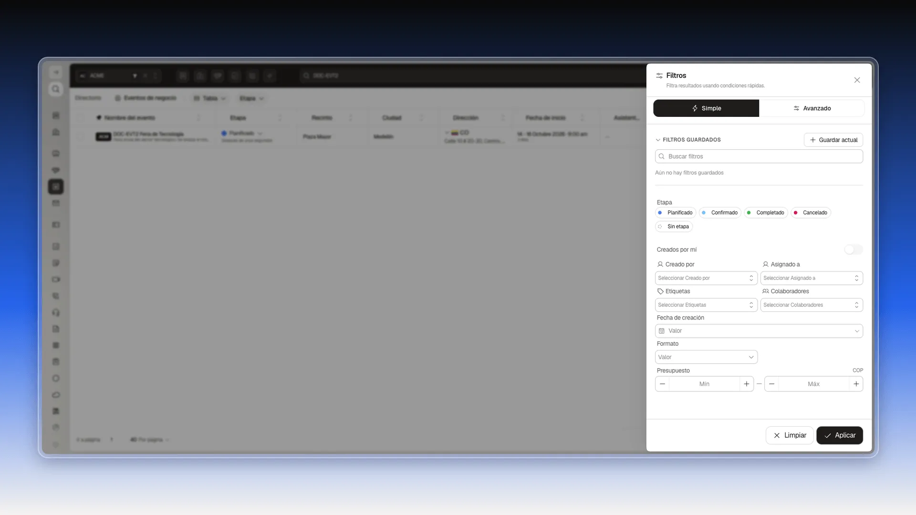Image resolution: width=916 pixels, height=515 pixels.
Task: Open the Seleccionar Etiquetas dropdown
Action: click(x=706, y=305)
